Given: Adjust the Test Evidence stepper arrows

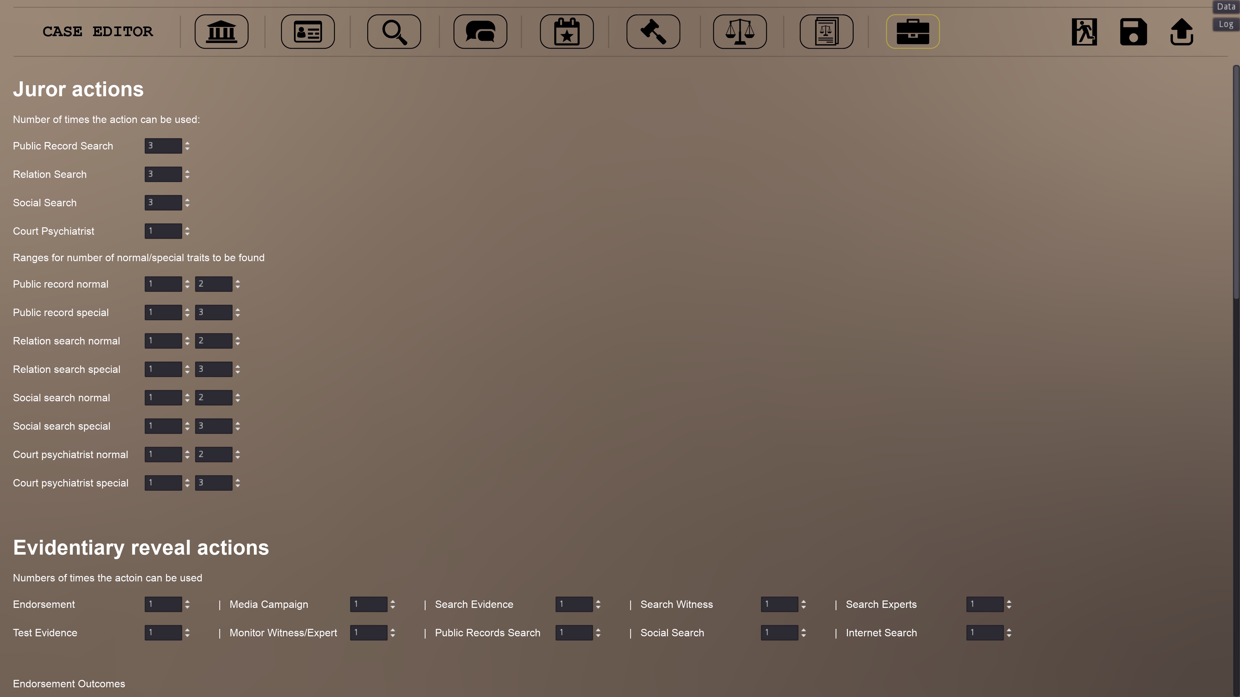Looking at the screenshot, I should point(187,632).
